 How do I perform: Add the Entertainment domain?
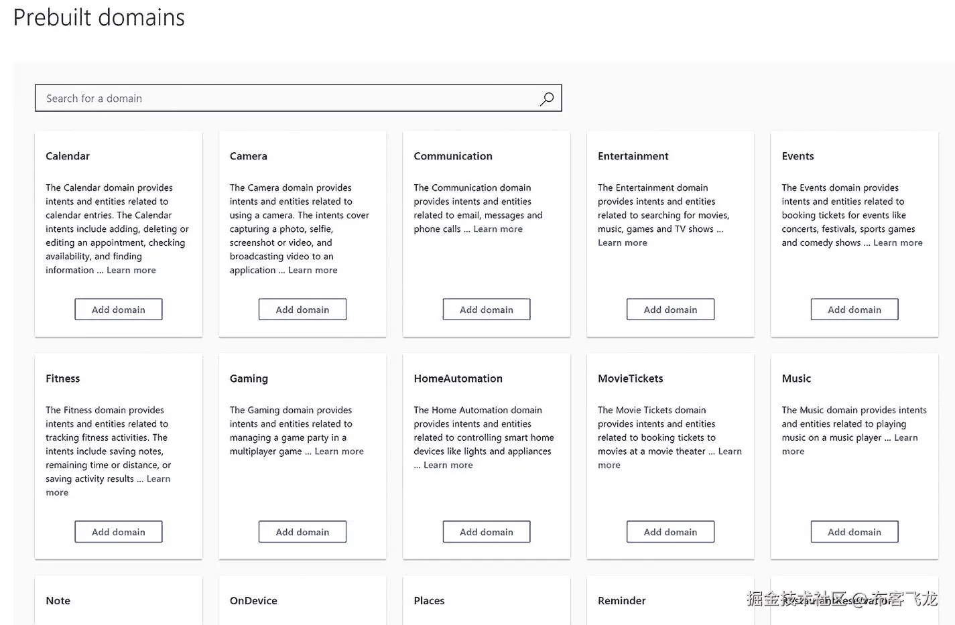click(670, 309)
